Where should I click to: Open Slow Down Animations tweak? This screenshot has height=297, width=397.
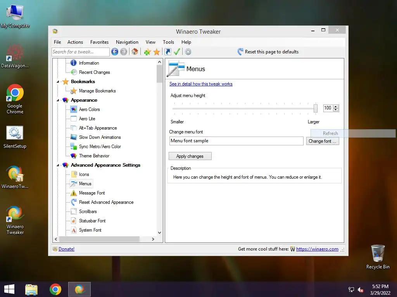[100, 137]
